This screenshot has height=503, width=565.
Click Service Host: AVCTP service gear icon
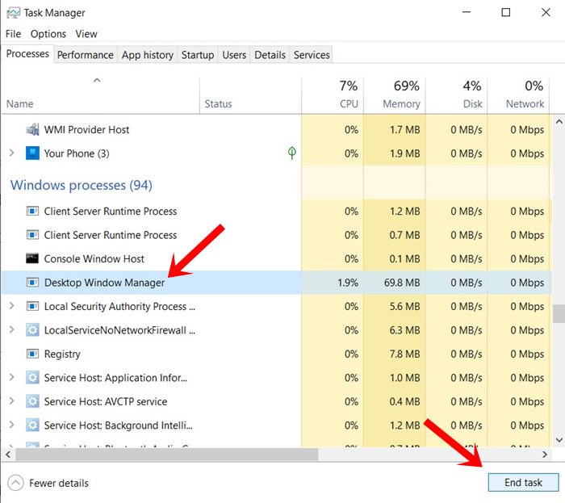click(x=32, y=401)
